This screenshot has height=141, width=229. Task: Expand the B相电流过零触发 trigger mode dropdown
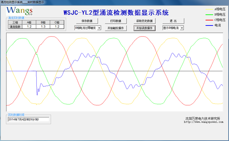pyautogui.click(x=99, y=28)
